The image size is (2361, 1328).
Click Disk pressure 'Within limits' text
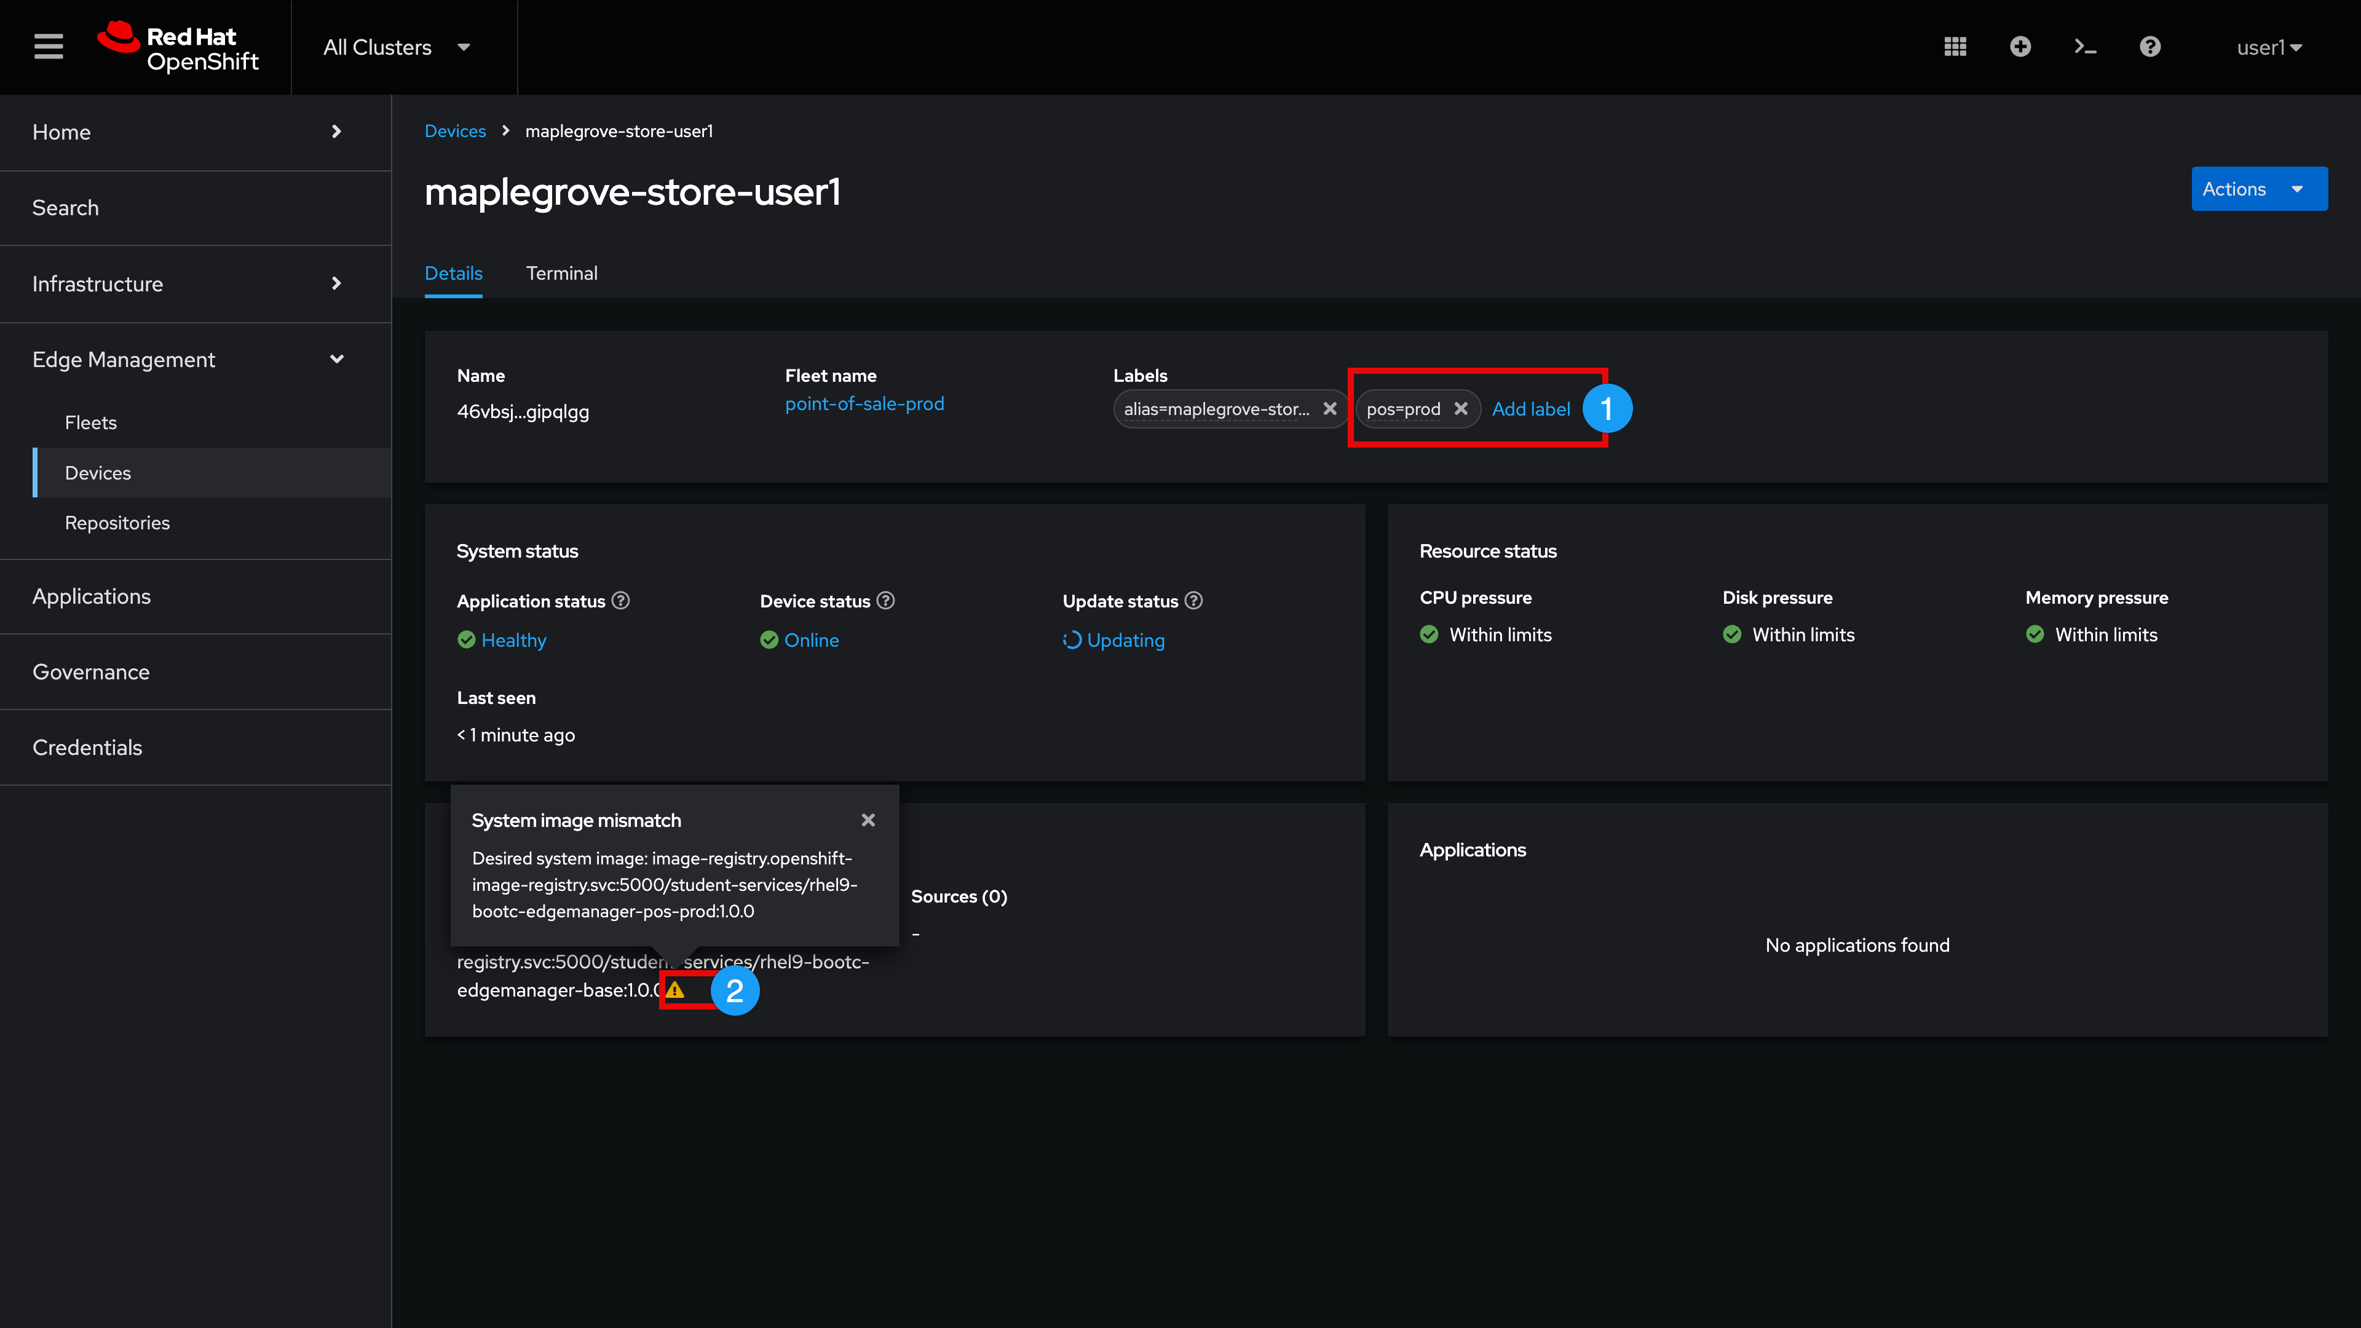[x=1803, y=634]
